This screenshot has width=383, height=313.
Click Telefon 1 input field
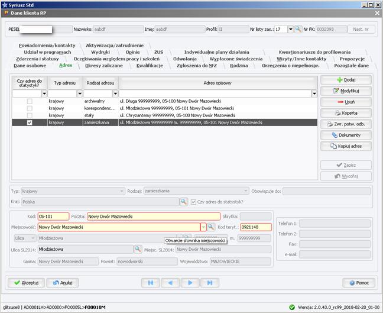(x=335, y=224)
